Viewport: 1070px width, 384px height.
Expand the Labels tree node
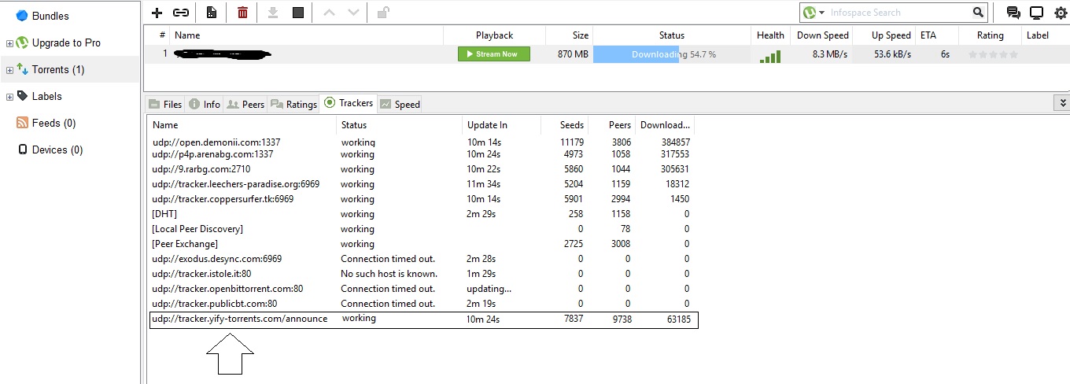[x=9, y=97]
